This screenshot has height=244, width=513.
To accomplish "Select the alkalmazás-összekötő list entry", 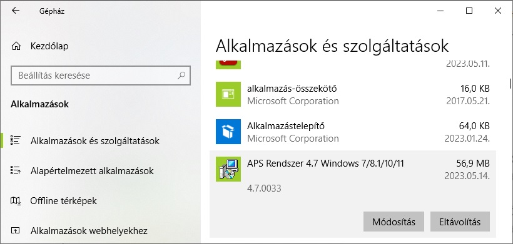I will tap(353, 94).
